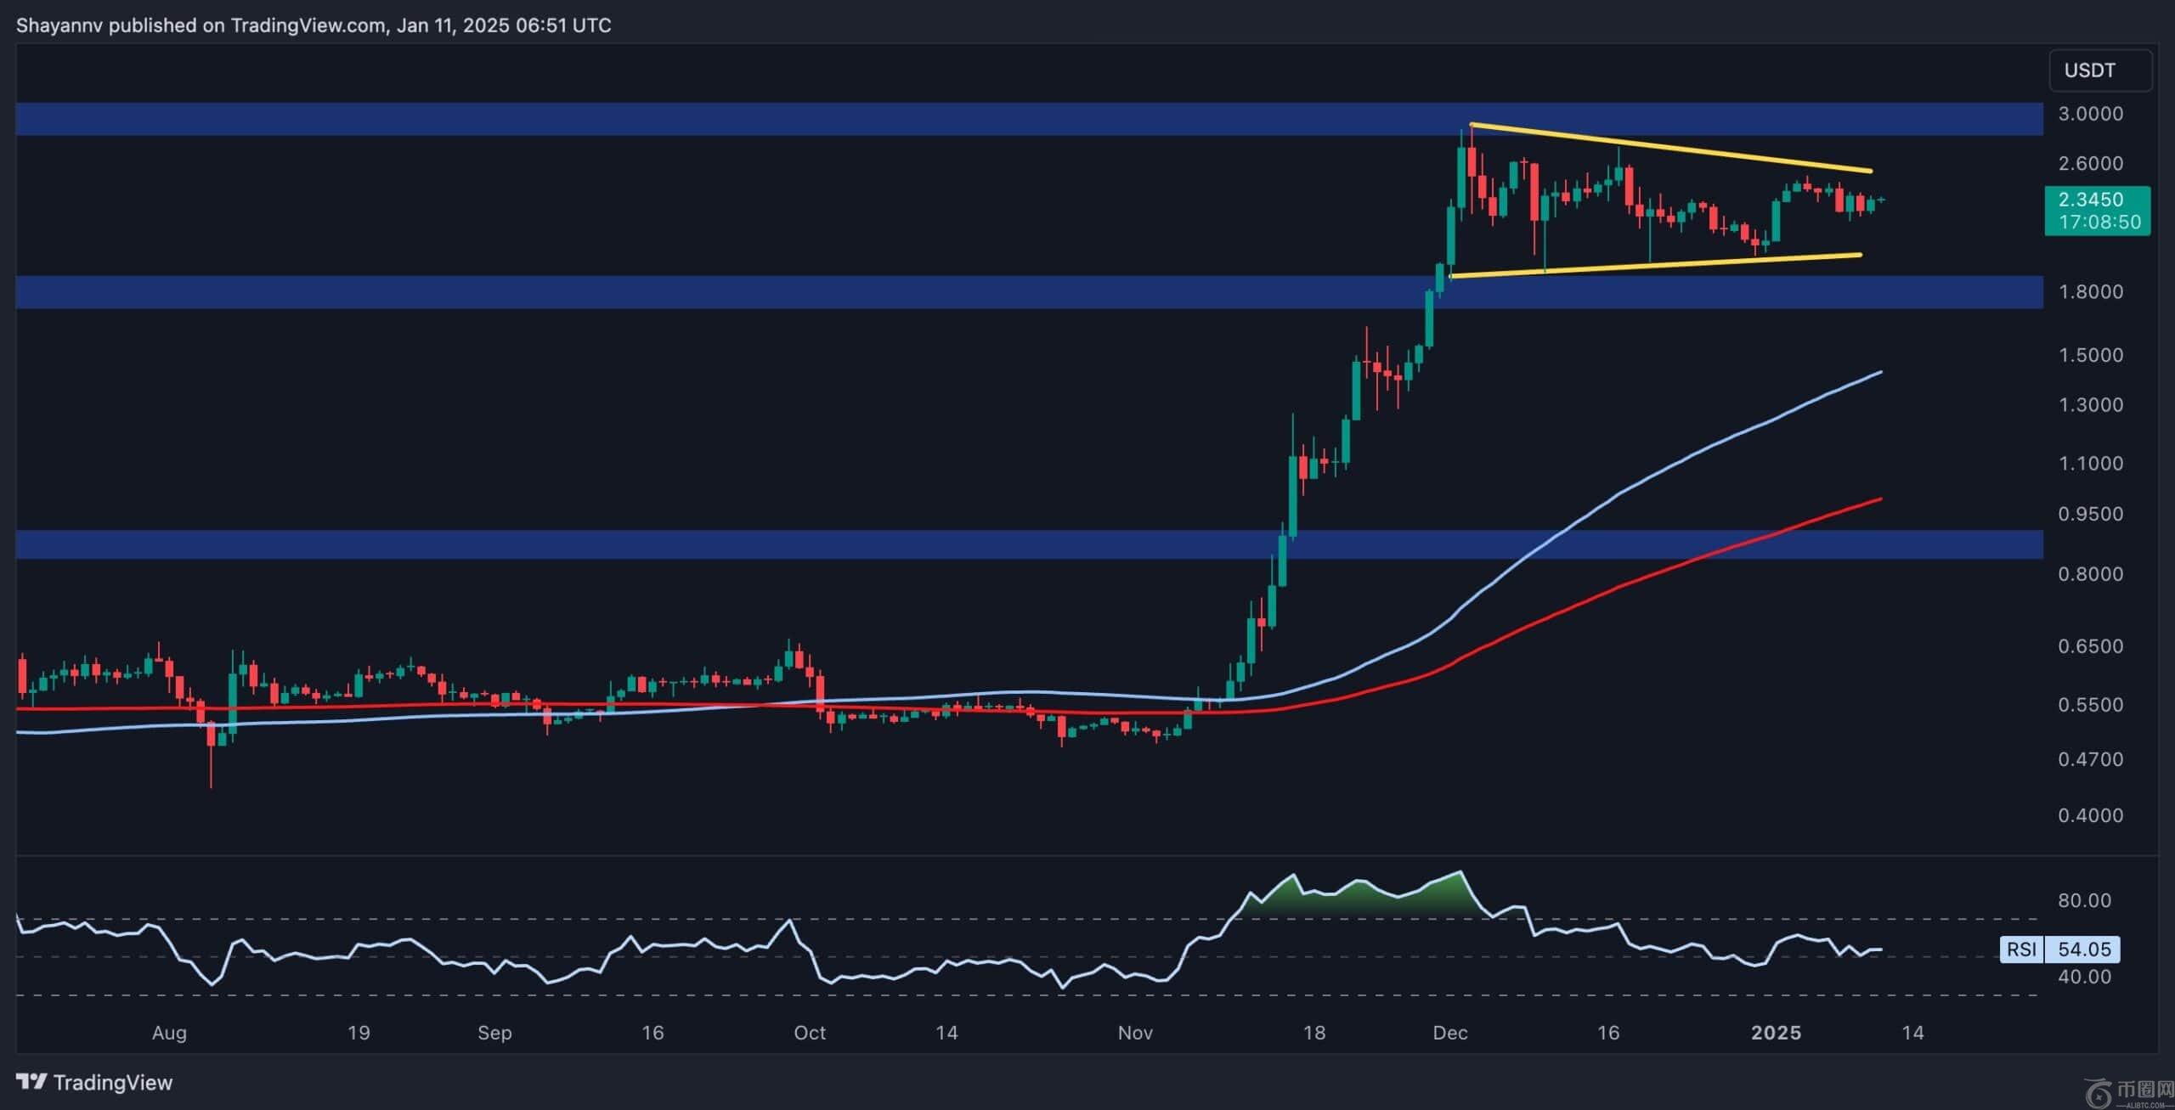Viewport: 2175px width, 1110px height.
Task: Click the Aug date on time axis
Action: 169,1033
